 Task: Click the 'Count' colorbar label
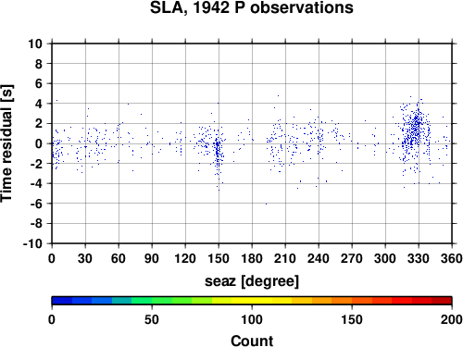252,341
